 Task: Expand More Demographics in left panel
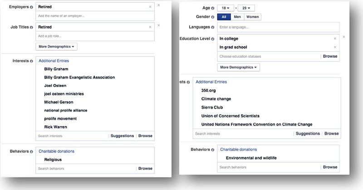[56, 47]
